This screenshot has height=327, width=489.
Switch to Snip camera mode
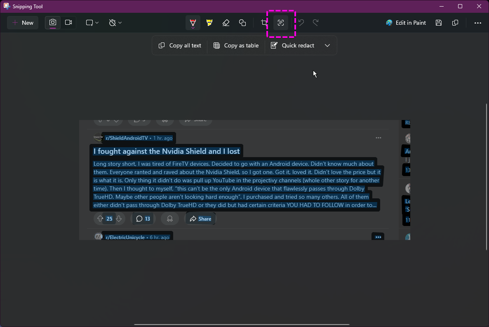53,22
